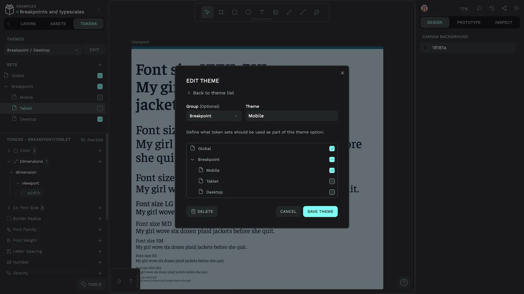Enable Tablet set checkbox in sidebar

tap(100, 108)
